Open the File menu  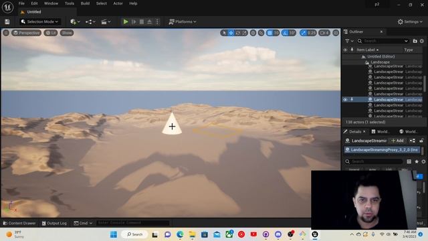(x=21, y=3)
